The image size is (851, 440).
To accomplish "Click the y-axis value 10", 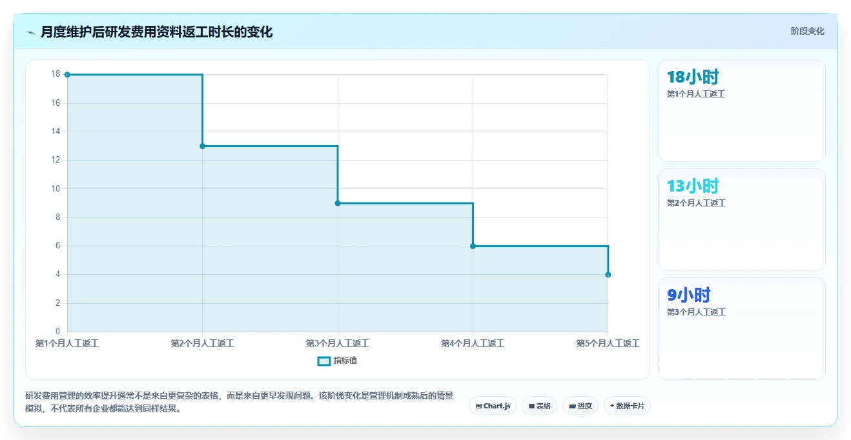I will click(56, 189).
